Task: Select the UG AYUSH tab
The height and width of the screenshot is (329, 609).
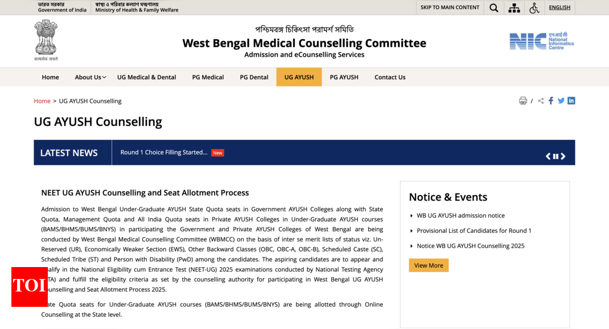Action: coord(299,77)
